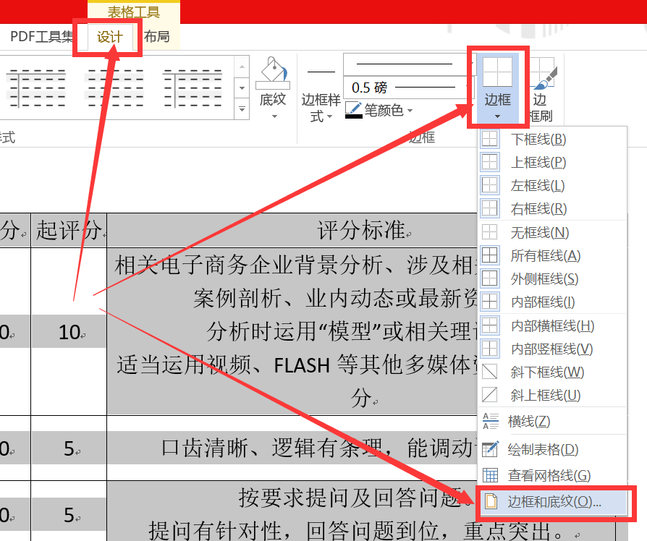Choose the first table style thumbnail
The image size is (647, 541).
(x=37, y=88)
